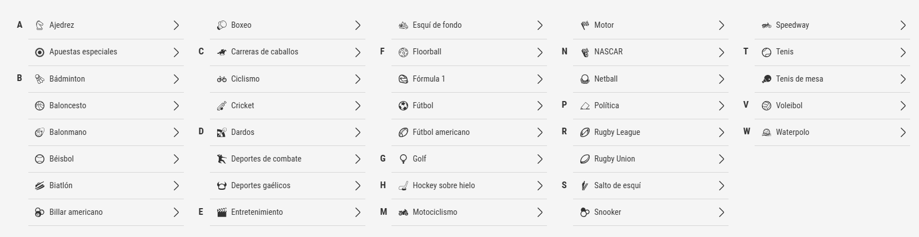919x237 pixels.
Task: Select the ping pong paddle icon for Tenis de mesa
Action: (766, 79)
